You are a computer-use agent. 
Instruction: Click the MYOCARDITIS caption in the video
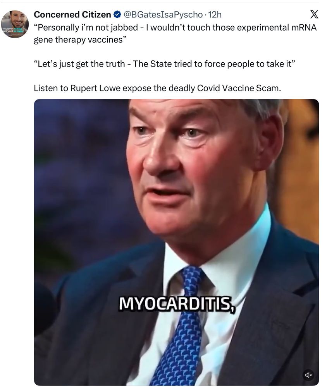[177, 304]
